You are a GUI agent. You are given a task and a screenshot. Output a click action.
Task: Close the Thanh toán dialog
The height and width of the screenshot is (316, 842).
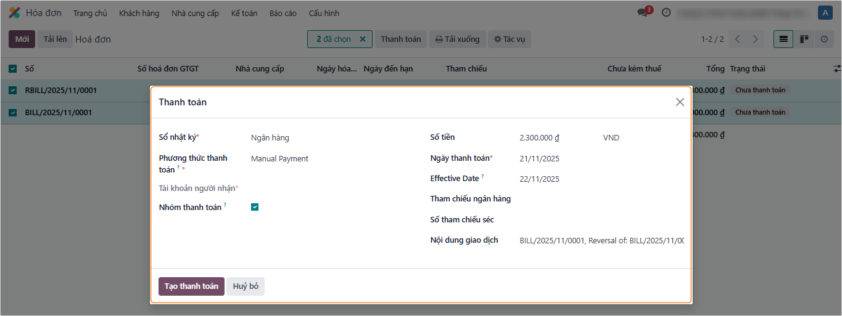[x=680, y=102]
